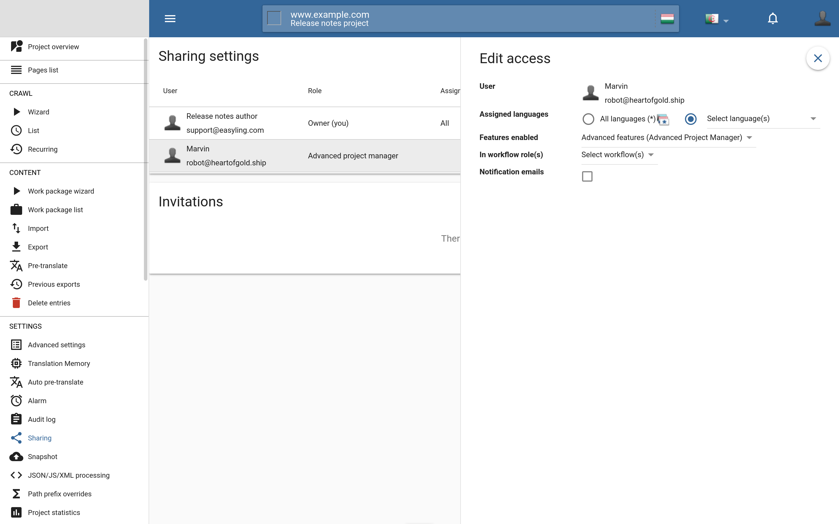Click the Project statistics chart icon

16,512
